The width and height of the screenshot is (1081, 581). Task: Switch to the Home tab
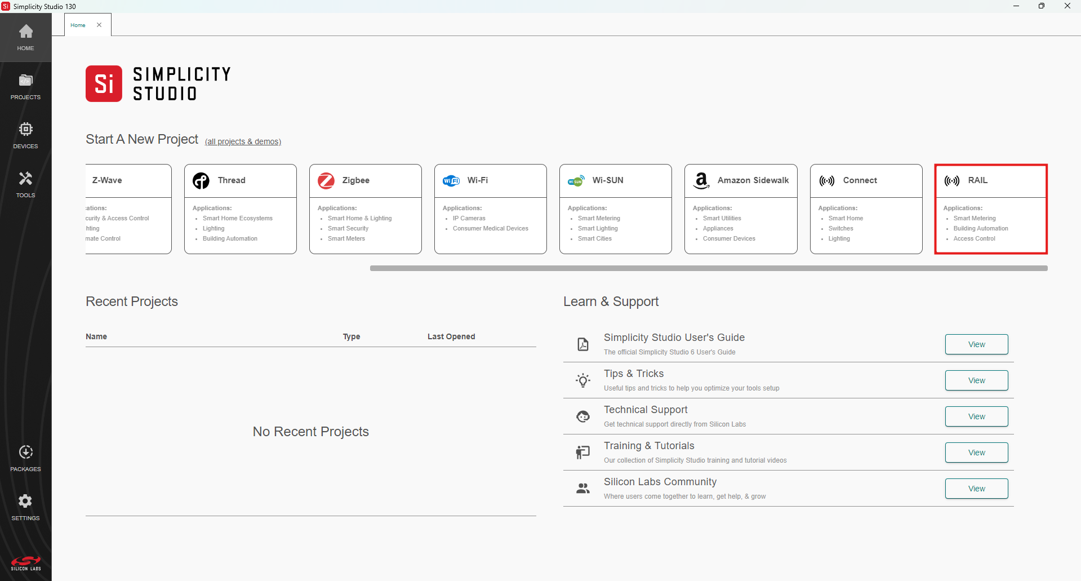click(x=78, y=25)
